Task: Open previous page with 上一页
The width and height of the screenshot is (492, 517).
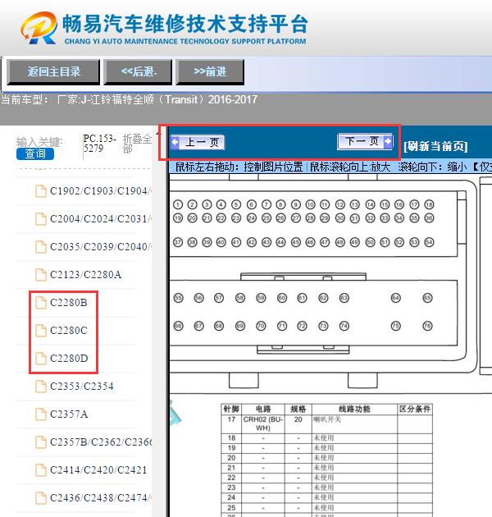Action: tap(198, 143)
